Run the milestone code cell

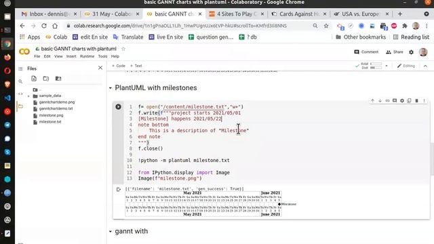pos(118,107)
